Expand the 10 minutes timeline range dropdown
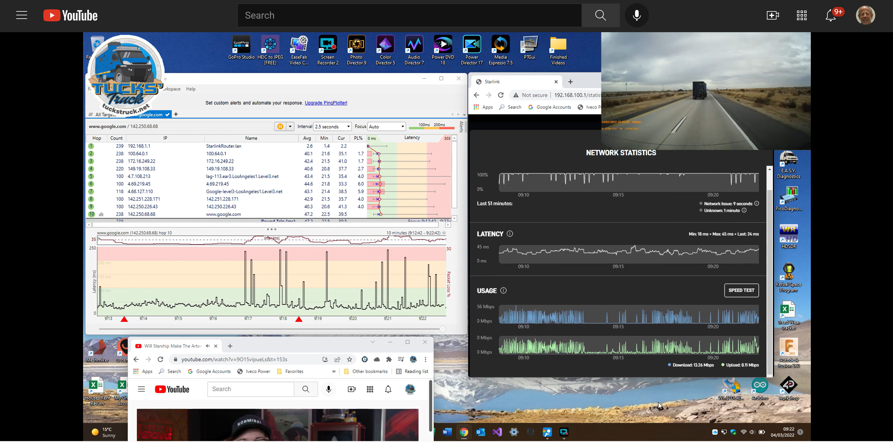 pos(444,233)
